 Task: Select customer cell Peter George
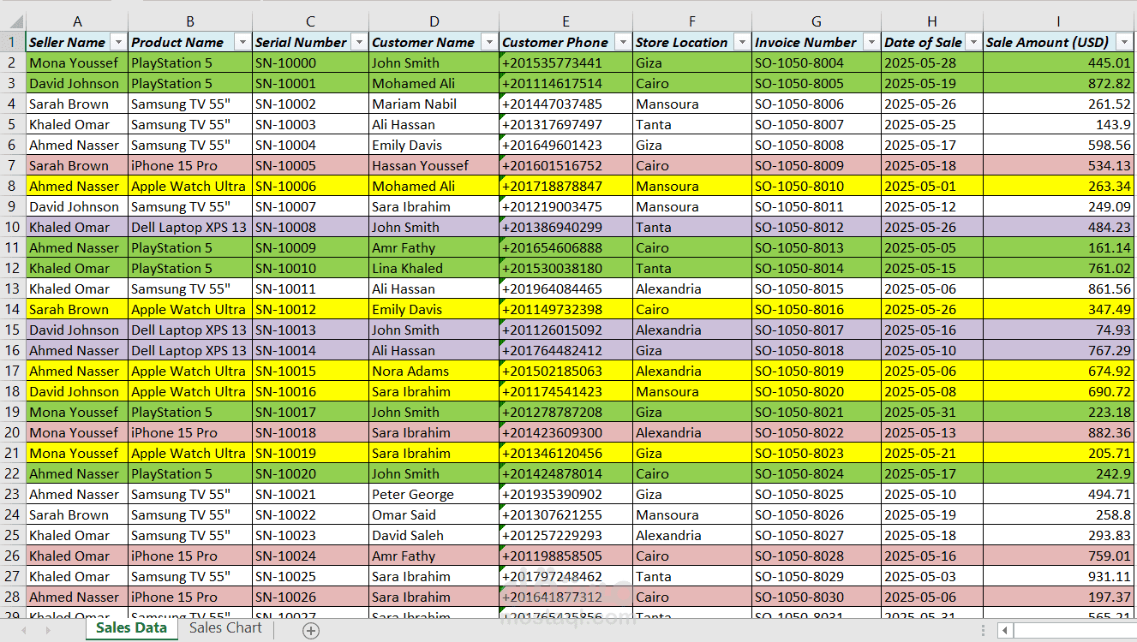coord(434,494)
